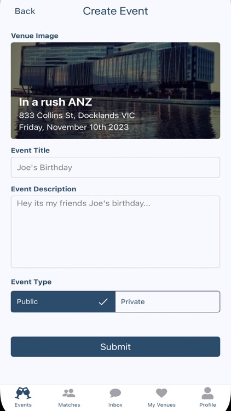
Task: Open the Inbox speech bubble icon
Action: click(116, 393)
